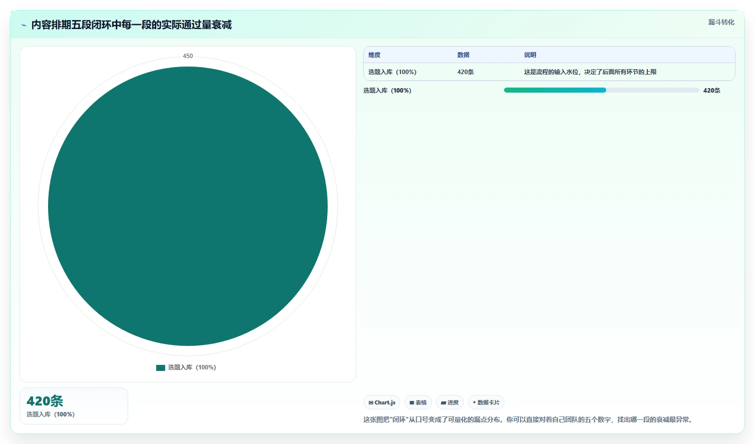The height and width of the screenshot is (444, 755).
Task: Toggle the 选题入库 legend swatch under chart
Action: click(160, 367)
